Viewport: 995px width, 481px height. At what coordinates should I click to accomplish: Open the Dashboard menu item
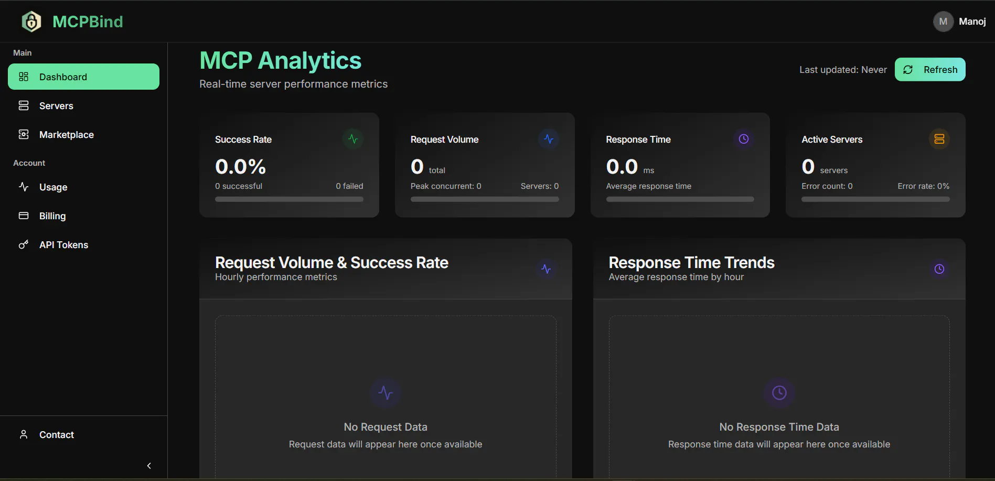pyautogui.click(x=83, y=77)
